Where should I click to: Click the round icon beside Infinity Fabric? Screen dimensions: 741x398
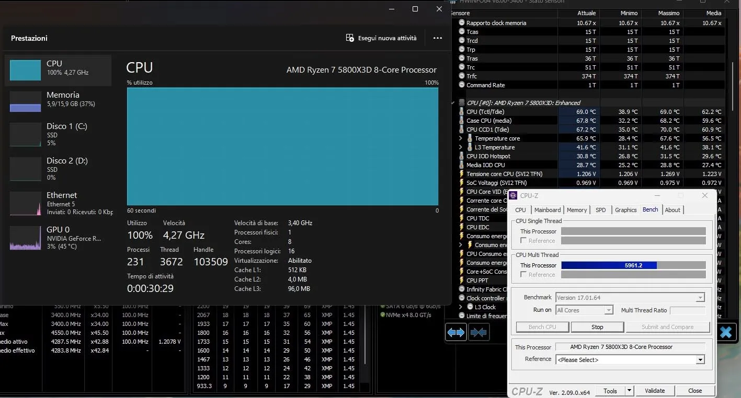tap(462, 289)
